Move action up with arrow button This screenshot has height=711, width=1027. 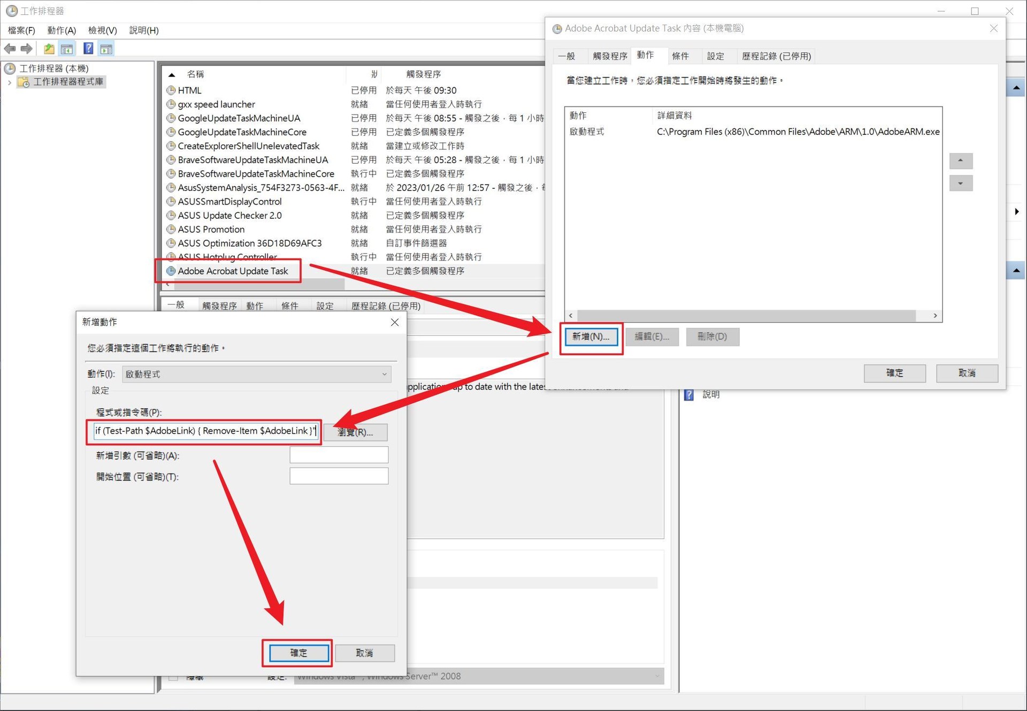point(961,160)
